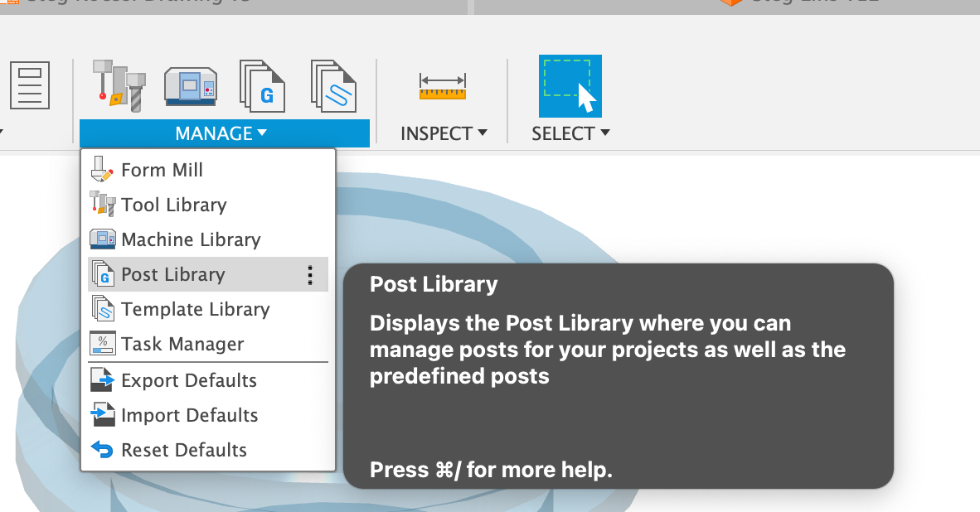Viewport: 980px width, 512px height.
Task: Click the Form Mill icon in menu
Action: (101, 170)
